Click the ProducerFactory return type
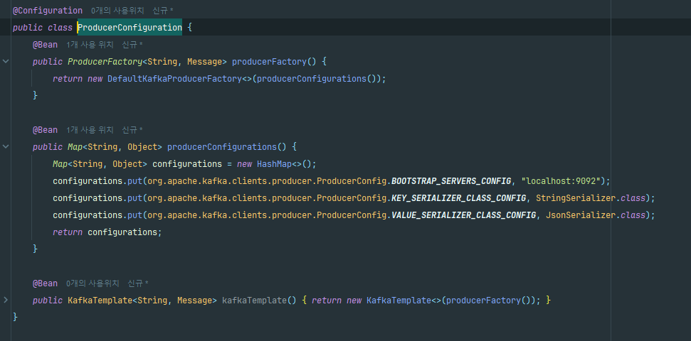This screenshot has height=341, width=691. pos(105,62)
